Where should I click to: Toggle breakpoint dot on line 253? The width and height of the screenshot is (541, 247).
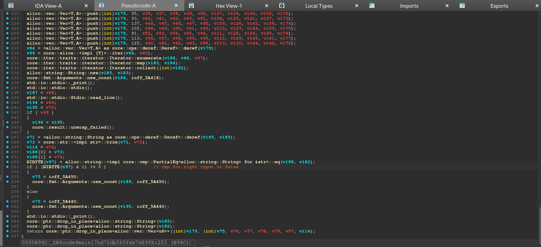pos(8,167)
